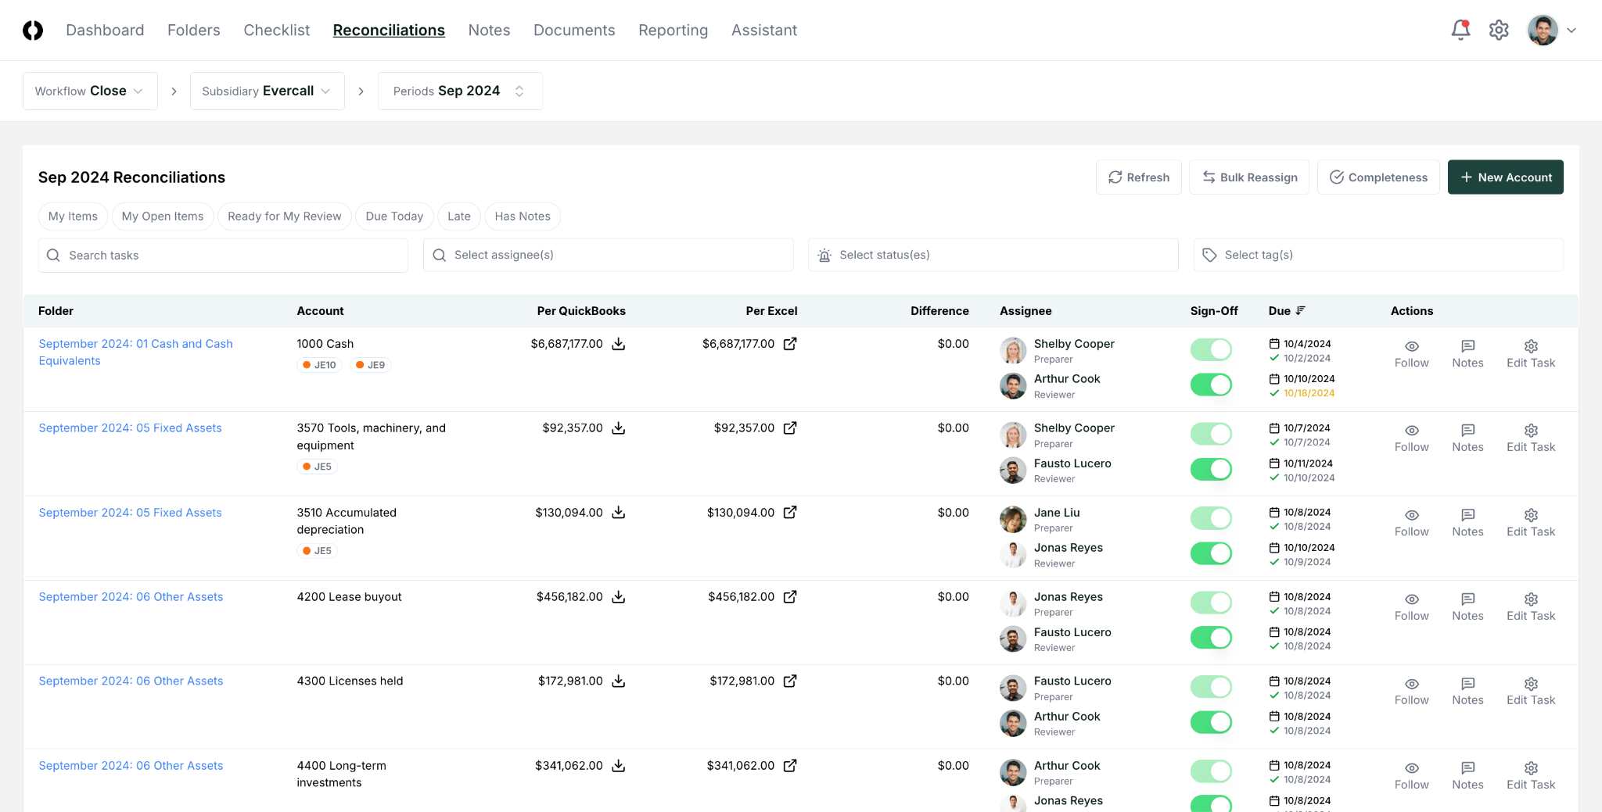Toggle Arthur Cook reviewer sign-off for 1000 Cash
Viewport: 1602px width, 812px height.
[1210, 385]
